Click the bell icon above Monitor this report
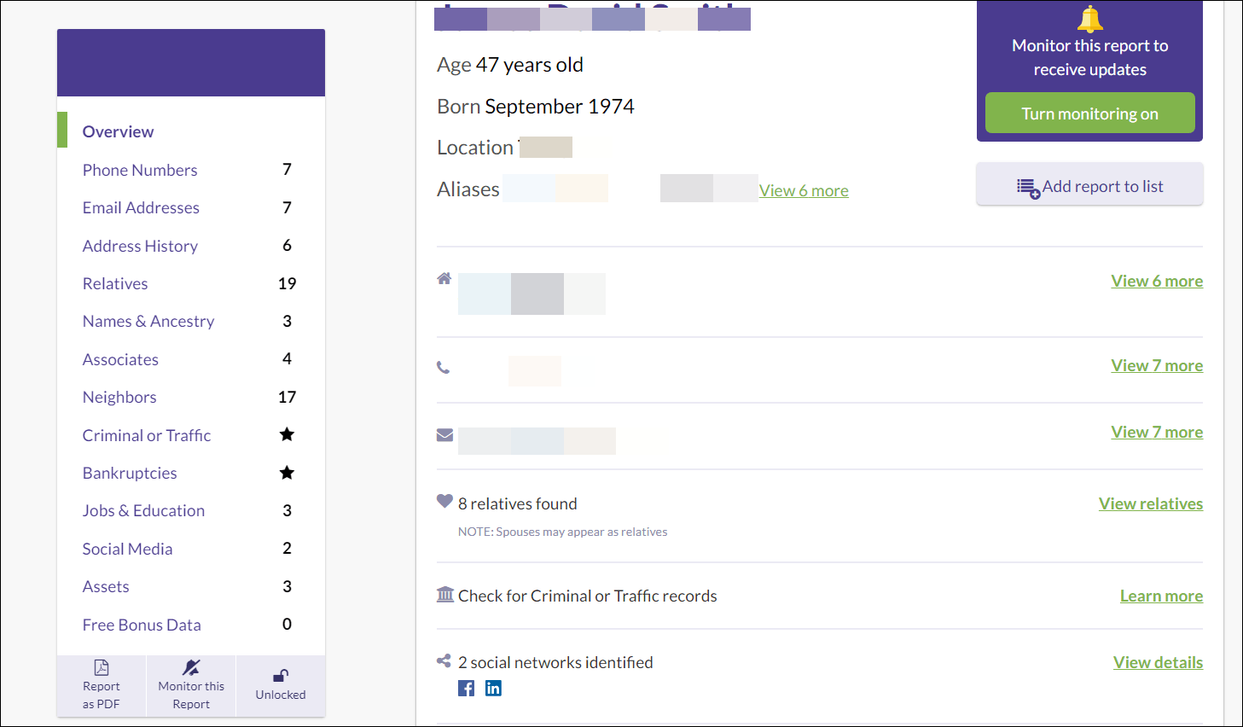The width and height of the screenshot is (1243, 727). pyautogui.click(x=1089, y=19)
